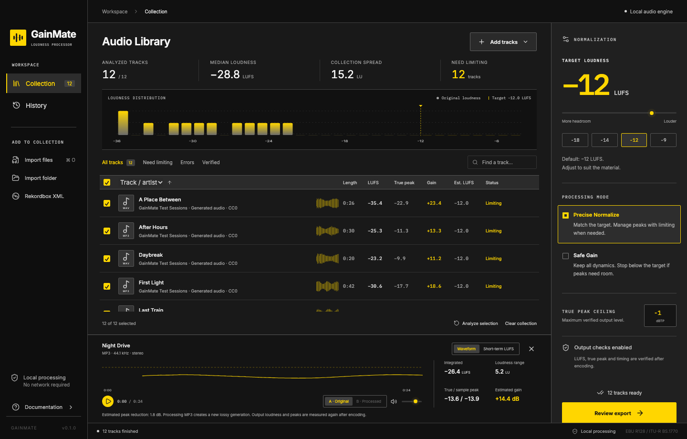Click the First Light MP3 file icon
This screenshot has height=439, width=687.
click(126, 286)
